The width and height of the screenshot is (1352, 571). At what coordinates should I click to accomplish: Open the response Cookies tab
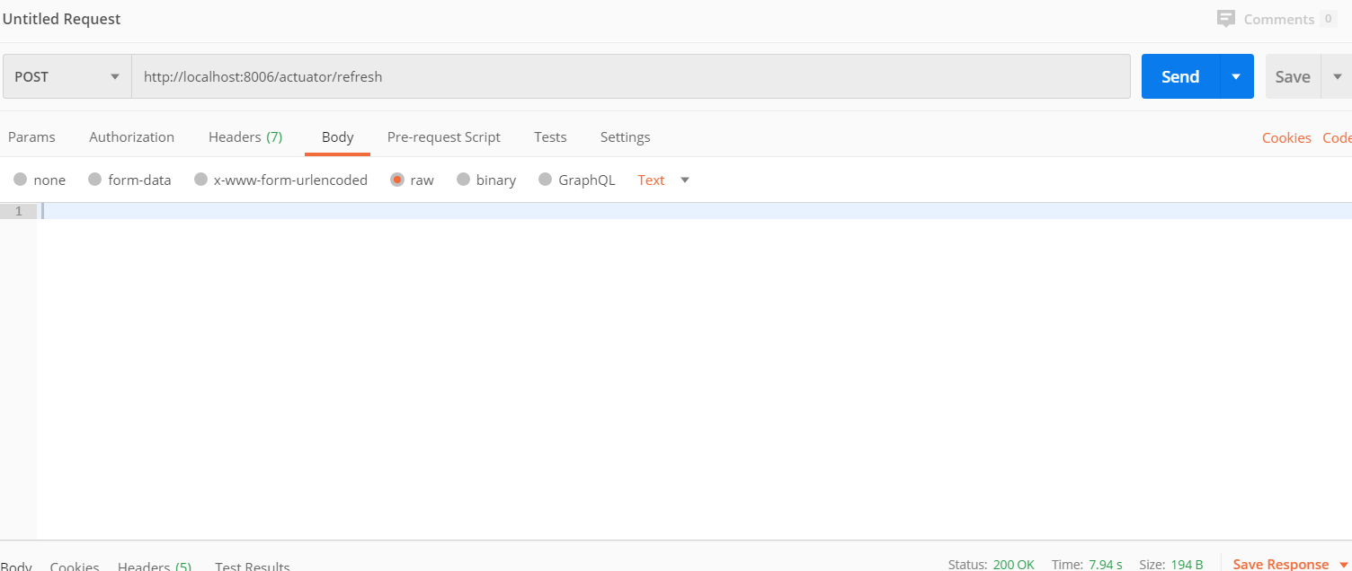[75, 566]
